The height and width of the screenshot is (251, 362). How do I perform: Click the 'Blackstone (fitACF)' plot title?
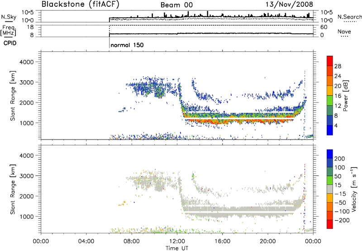tap(81, 4)
